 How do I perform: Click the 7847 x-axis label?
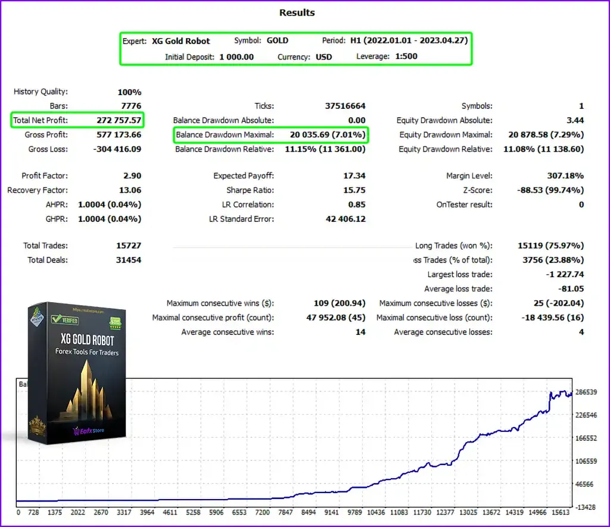click(285, 512)
